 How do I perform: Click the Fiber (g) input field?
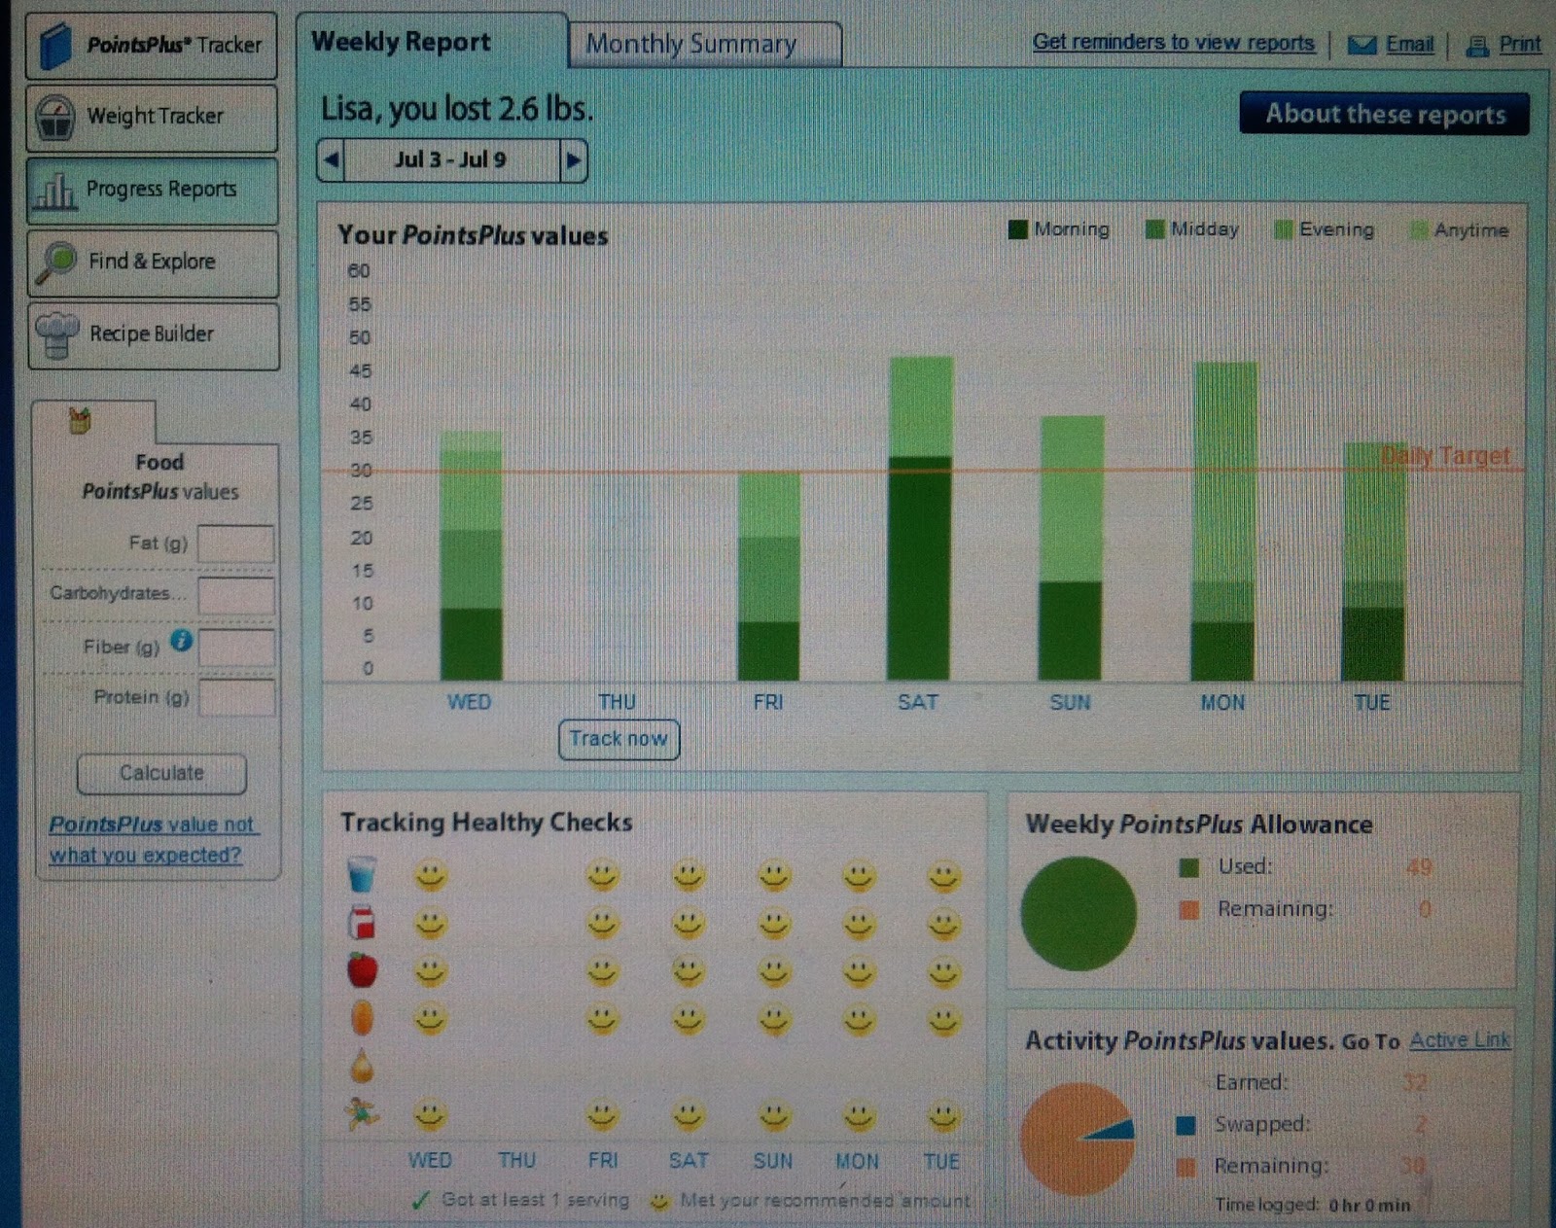coord(237,647)
